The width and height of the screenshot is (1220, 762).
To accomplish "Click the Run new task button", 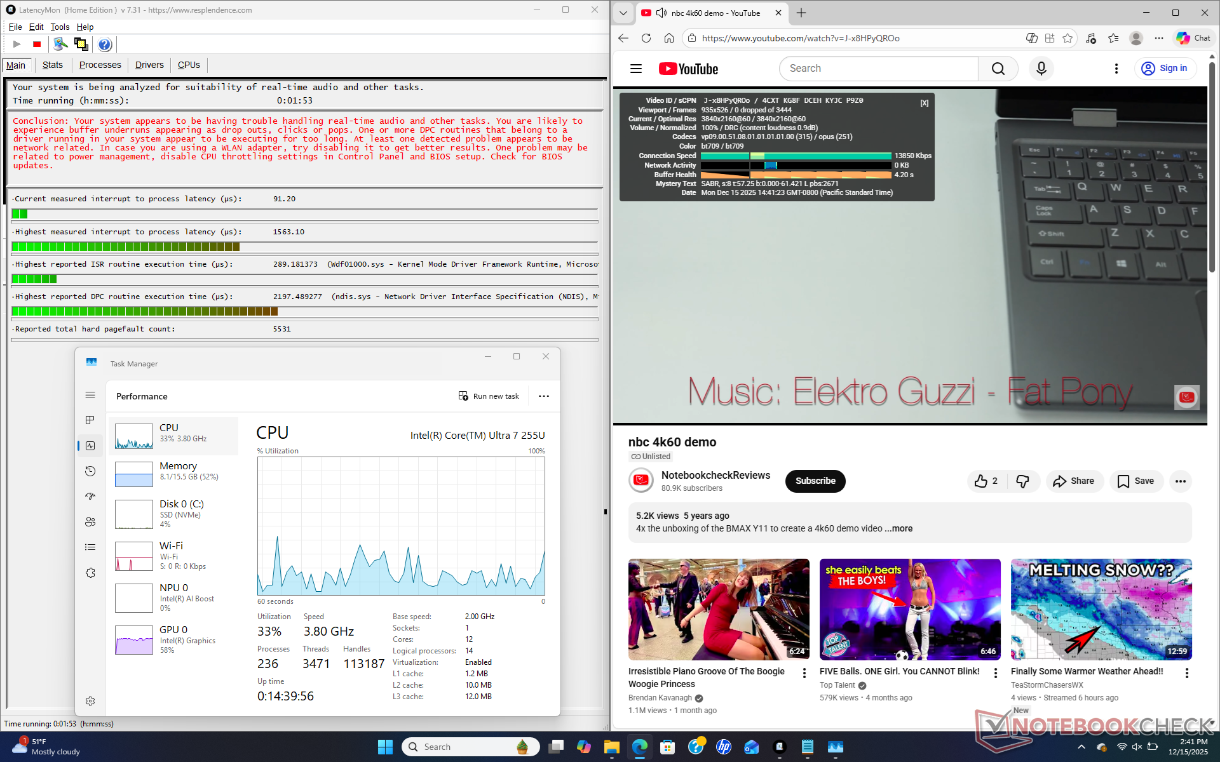I will point(489,396).
